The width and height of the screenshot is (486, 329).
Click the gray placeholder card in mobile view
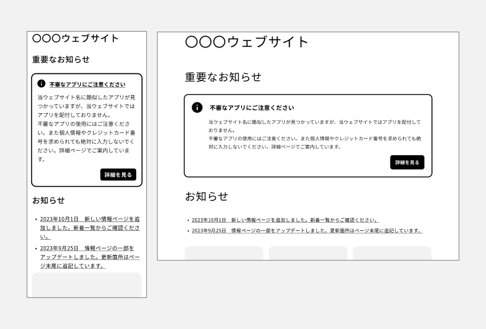pos(87,284)
